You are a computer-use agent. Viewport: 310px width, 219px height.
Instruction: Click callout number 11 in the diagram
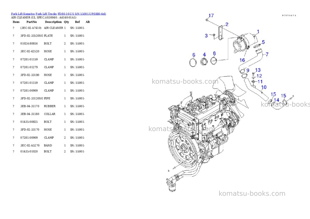point(260,82)
